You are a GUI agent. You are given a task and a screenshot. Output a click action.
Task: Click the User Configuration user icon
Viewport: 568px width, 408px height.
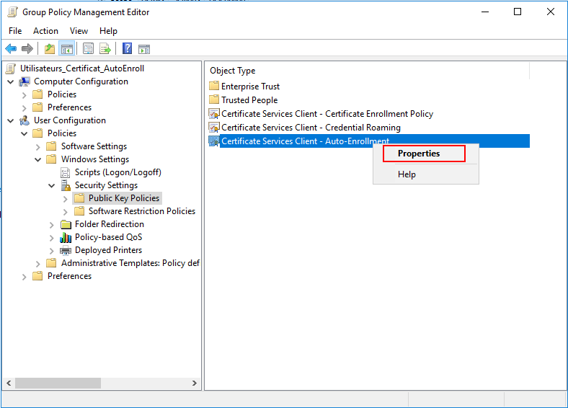(x=25, y=120)
